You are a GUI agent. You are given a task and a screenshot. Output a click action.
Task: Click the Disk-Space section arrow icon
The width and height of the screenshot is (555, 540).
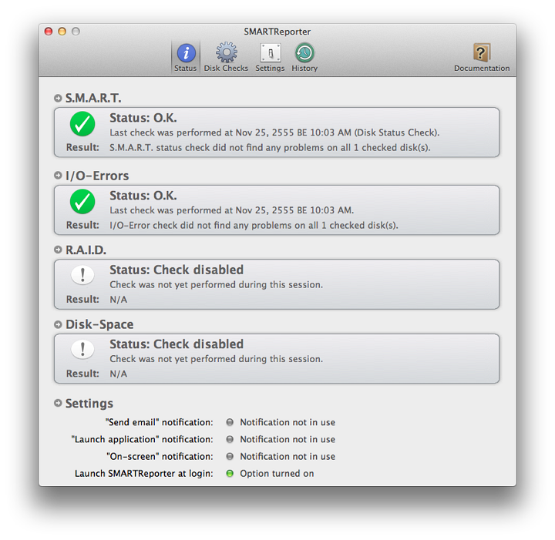coord(58,324)
